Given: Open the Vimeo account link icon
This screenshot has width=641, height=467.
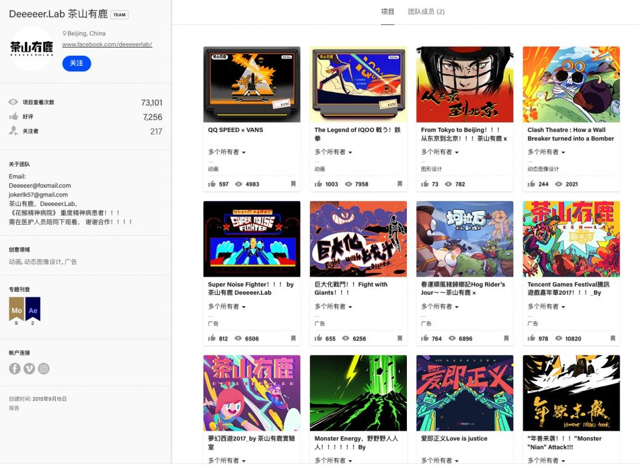Looking at the screenshot, I should (x=29, y=369).
